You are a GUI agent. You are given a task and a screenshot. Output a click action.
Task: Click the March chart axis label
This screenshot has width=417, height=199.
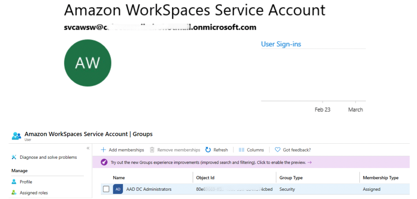tap(355, 110)
